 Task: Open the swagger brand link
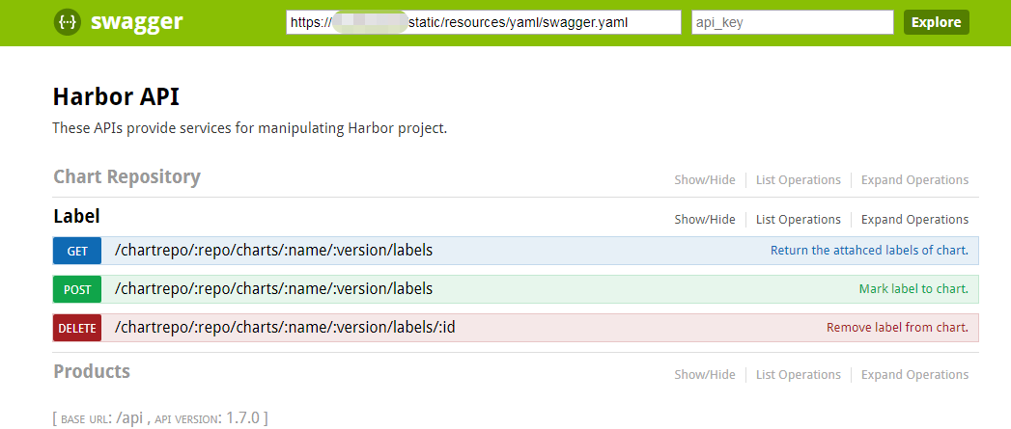pyautogui.click(x=137, y=22)
